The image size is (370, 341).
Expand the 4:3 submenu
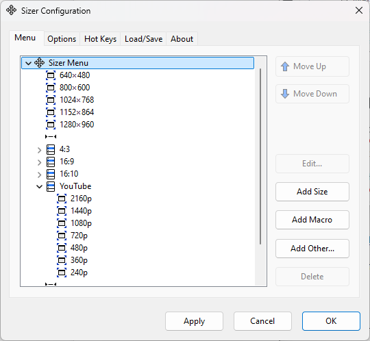40,150
